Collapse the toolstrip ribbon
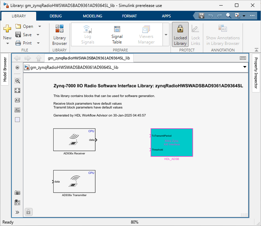This screenshot has width=261, height=226. click(x=256, y=50)
